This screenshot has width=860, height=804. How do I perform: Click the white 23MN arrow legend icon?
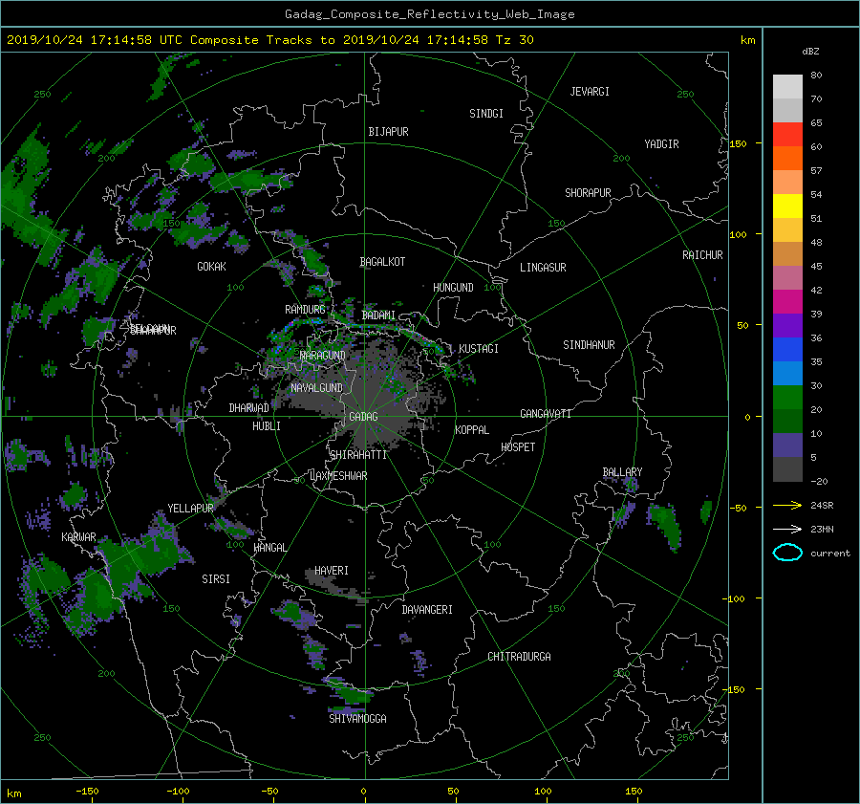click(787, 529)
